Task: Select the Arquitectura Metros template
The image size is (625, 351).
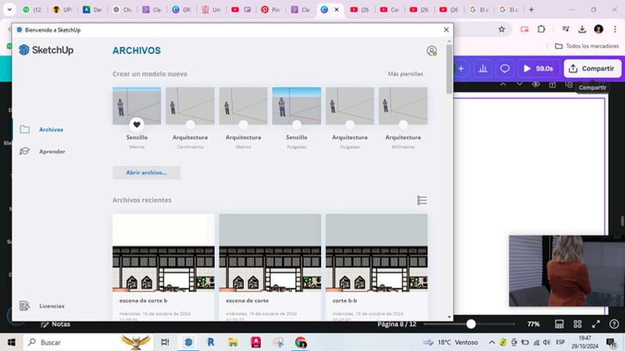Action: point(243,106)
